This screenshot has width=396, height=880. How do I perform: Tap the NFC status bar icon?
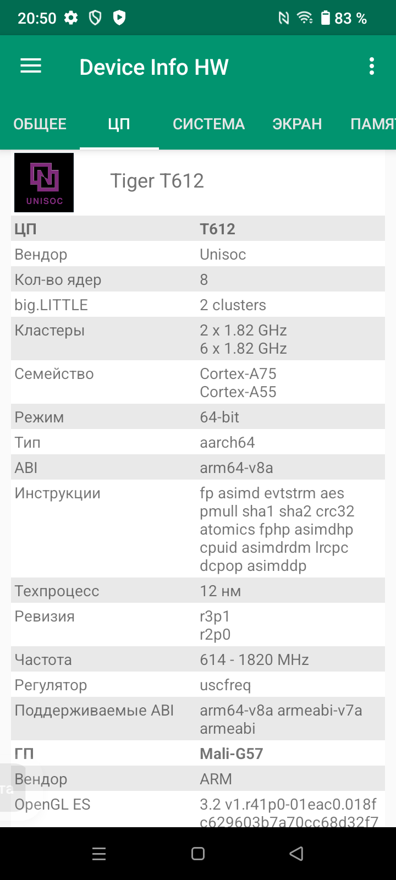(284, 18)
